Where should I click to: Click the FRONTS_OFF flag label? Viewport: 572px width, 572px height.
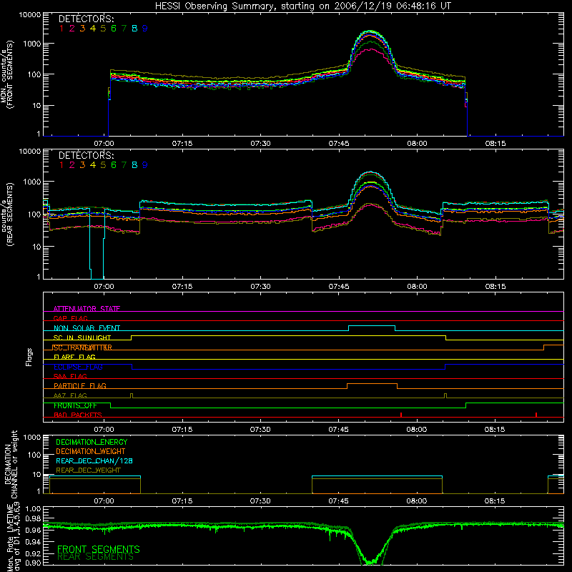pos(75,405)
